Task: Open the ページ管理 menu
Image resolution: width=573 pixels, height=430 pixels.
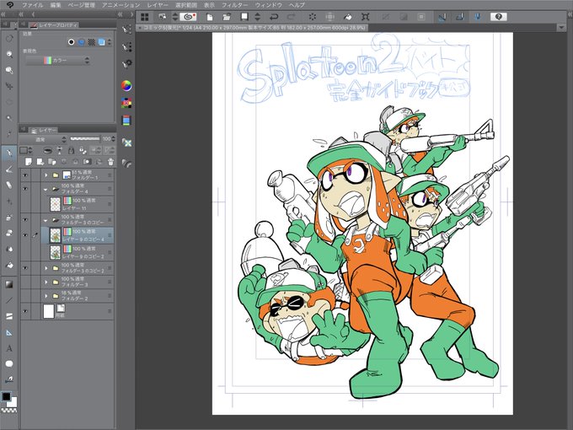Action: 82,5
